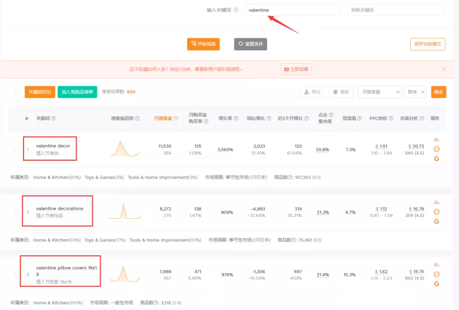Open the valentine decorations keyword link

point(60,209)
